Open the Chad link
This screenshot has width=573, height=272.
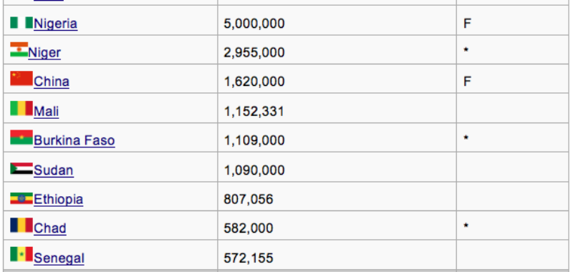pyautogui.click(x=49, y=228)
